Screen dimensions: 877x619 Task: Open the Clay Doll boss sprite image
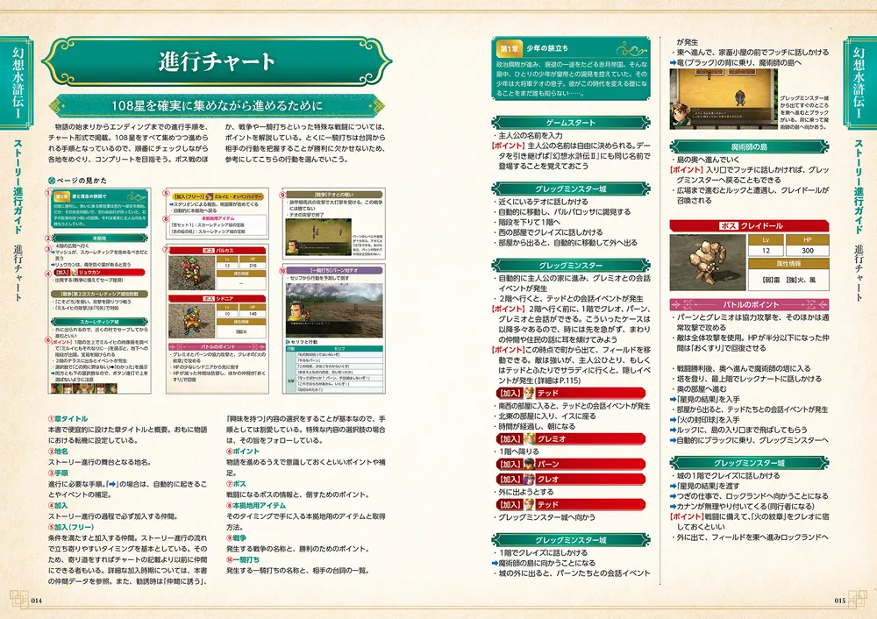pyautogui.click(x=708, y=262)
